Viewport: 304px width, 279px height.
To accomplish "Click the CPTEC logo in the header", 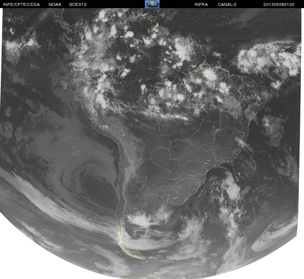I will [x=152, y=4].
